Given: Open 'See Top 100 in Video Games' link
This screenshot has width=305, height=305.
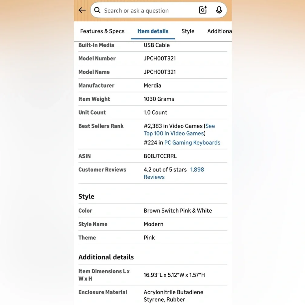Looking at the screenshot, I should 179,130.
